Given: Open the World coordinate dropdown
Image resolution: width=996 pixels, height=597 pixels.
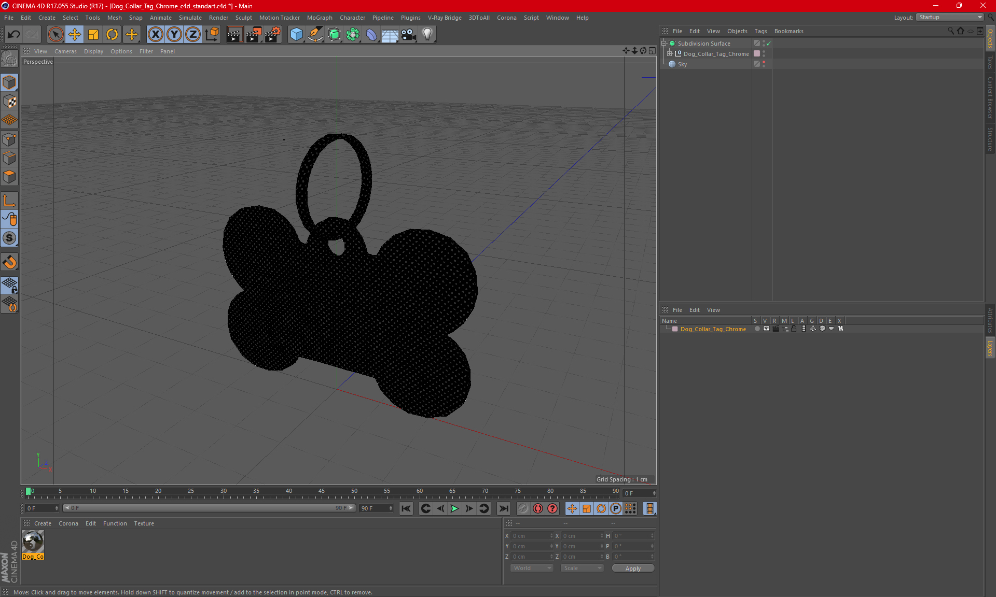Looking at the screenshot, I should [532, 568].
